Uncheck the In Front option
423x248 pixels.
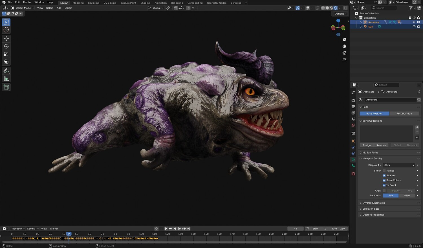click(384, 185)
